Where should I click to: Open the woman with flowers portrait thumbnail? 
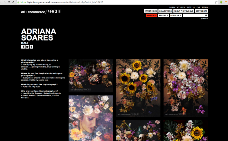(x=91, y=118)
